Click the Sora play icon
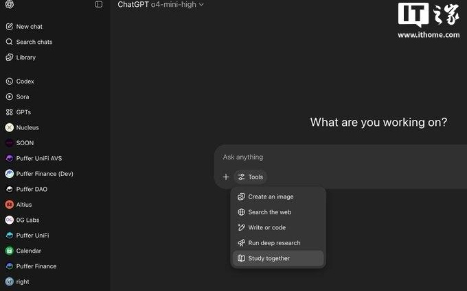 (9, 97)
